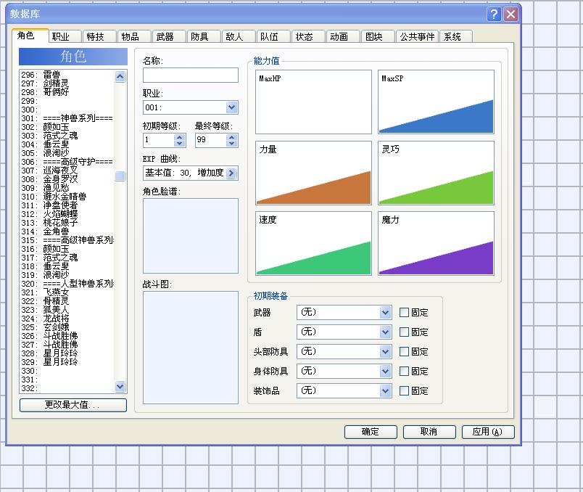Open the 力量 parameter graph
This screenshot has width=583, height=492.
pyautogui.click(x=313, y=173)
